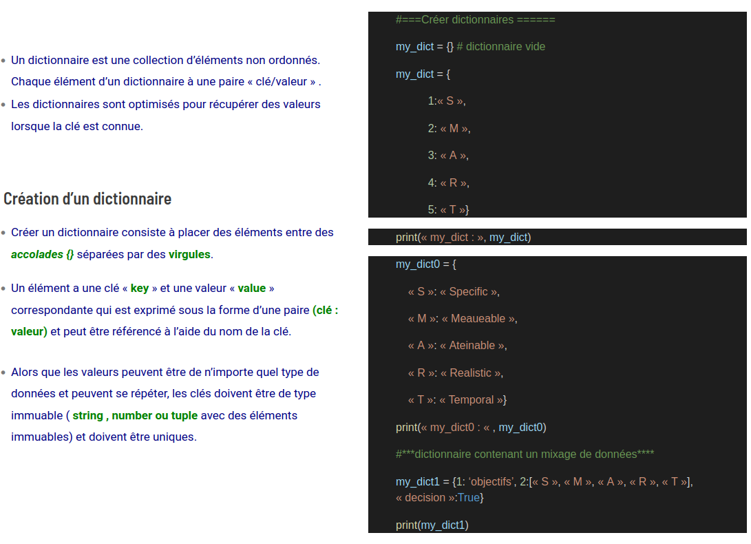Click the code line 3: « A »
This screenshot has height=544, width=751.
[x=447, y=155]
